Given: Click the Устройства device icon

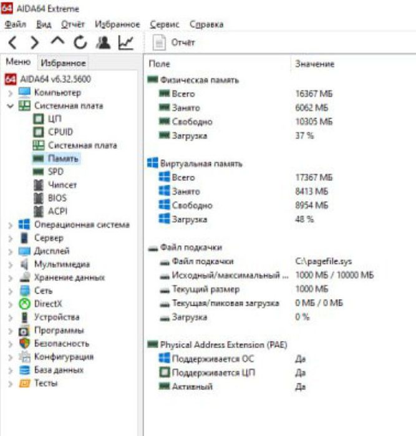Looking at the screenshot, I should click(x=24, y=317).
